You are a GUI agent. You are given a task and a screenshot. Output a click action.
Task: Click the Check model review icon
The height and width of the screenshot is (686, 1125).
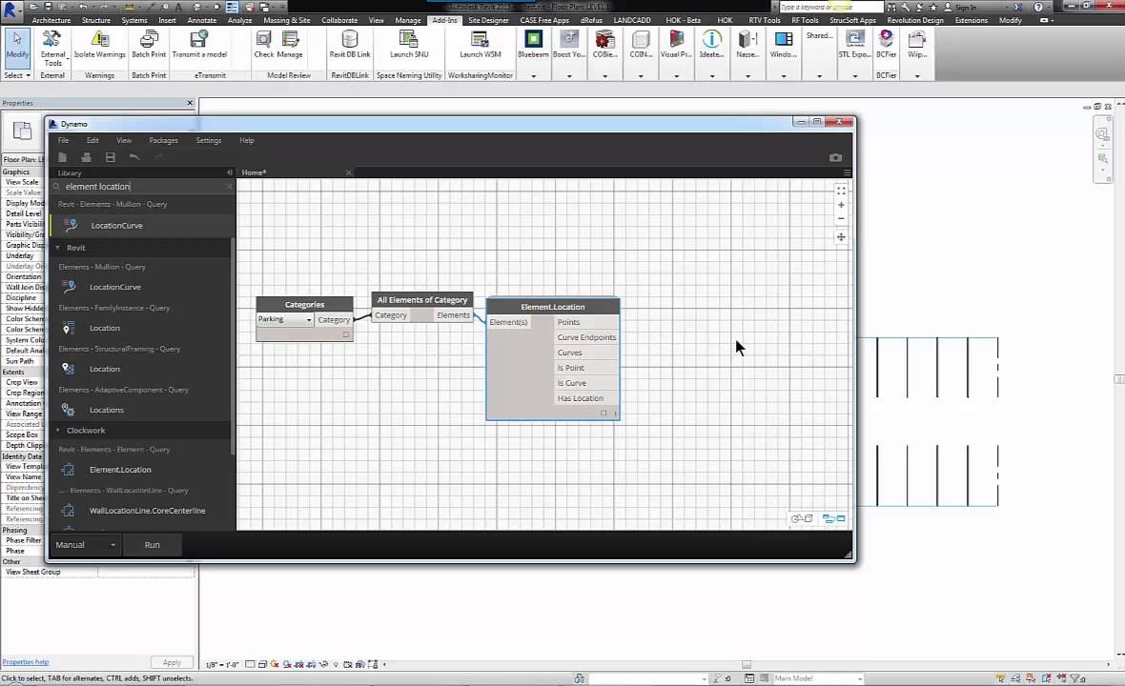[264, 45]
